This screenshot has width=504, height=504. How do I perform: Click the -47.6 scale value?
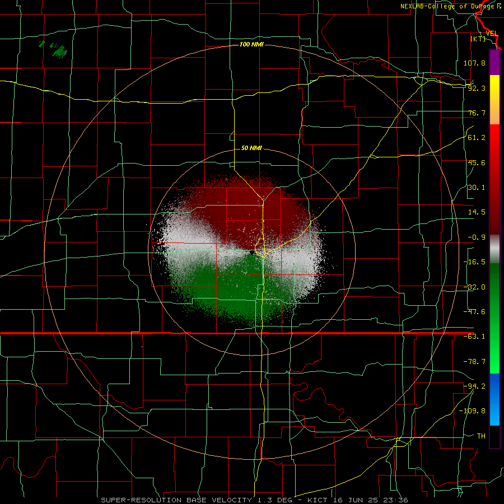(x=474, y=312)
